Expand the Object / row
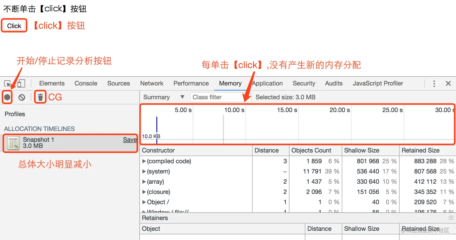This screenshot has height=240, width=456. pyautogui.click(x=144, y=202)
